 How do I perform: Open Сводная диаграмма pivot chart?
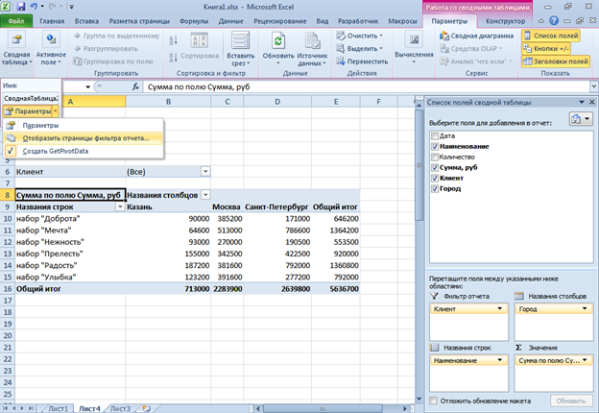click(476, 36)
